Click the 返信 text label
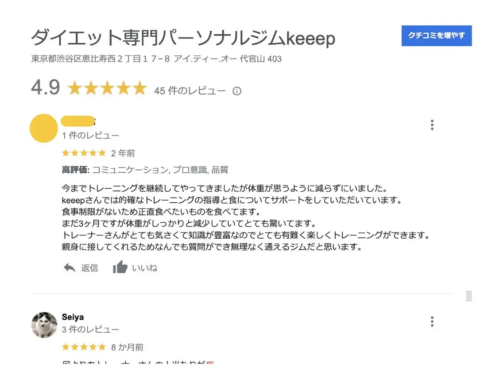This screenshot has width=503, height=388. coord(89,268)
